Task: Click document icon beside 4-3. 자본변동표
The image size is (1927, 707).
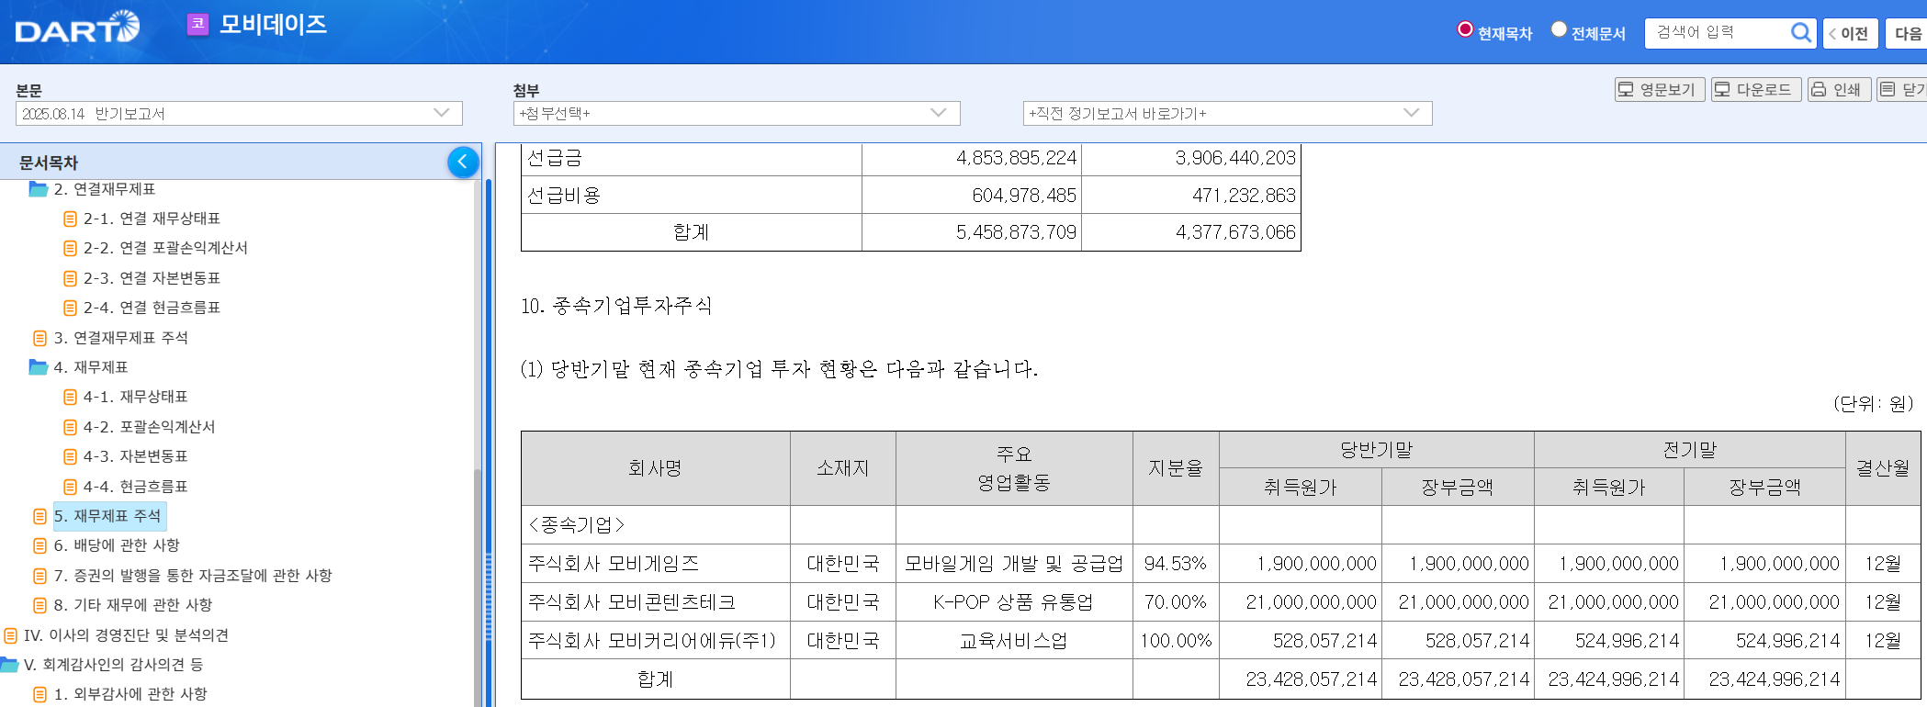Action: 70,456
